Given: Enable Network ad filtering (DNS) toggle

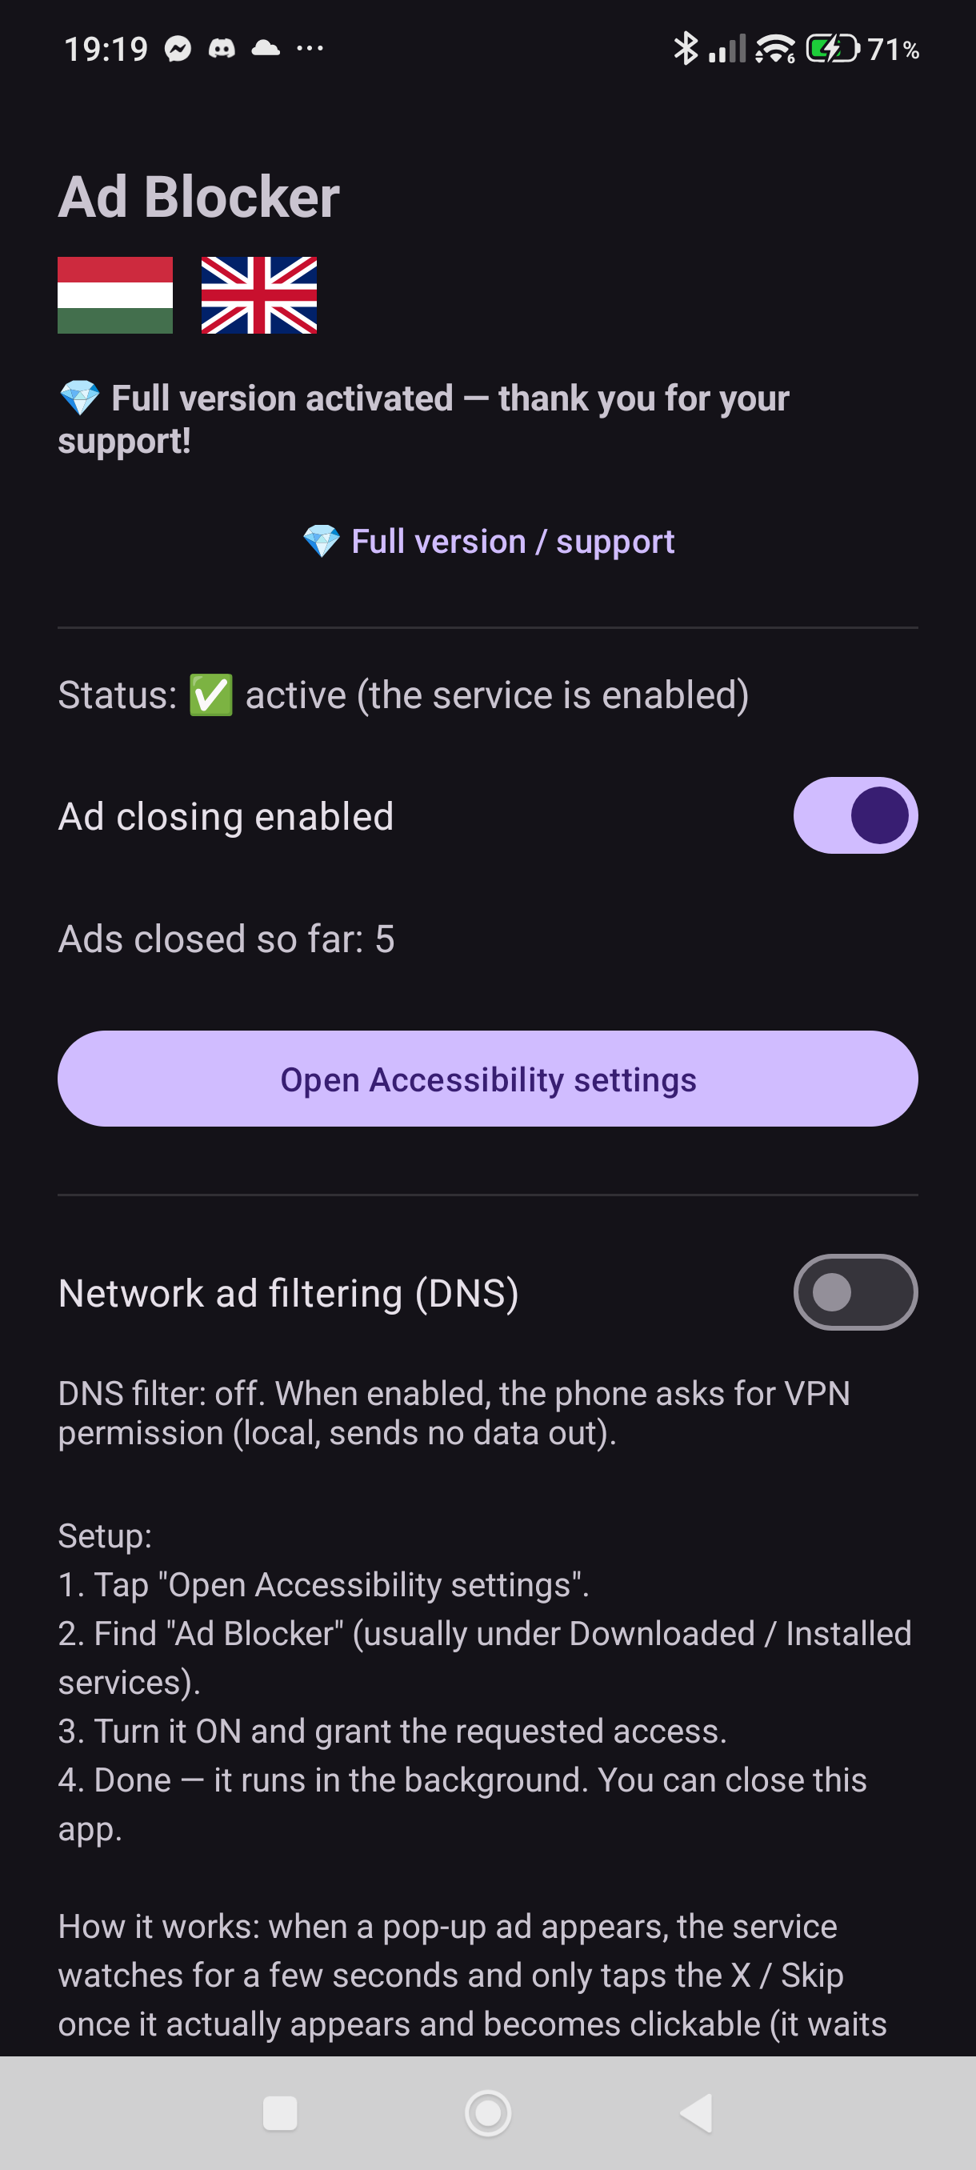Looking at the screenshot, I should coord(854,1292).
